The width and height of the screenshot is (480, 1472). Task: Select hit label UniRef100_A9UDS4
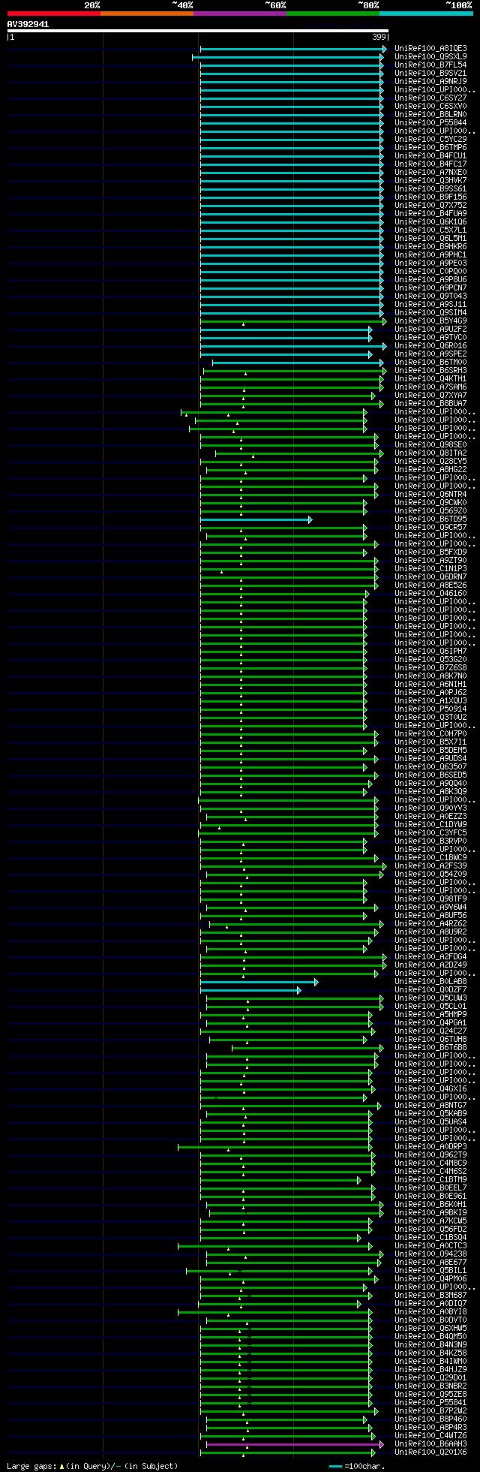[430, 759]
